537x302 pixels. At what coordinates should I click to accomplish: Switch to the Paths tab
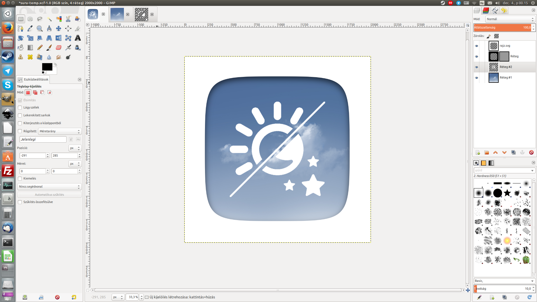(x=495, y=11)
